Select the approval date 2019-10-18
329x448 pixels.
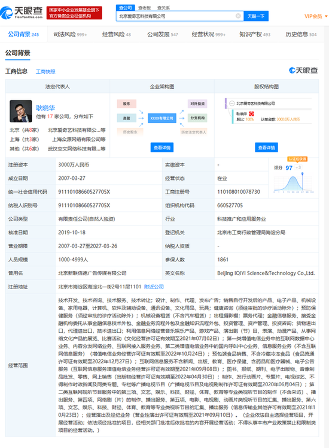[72, 232]
